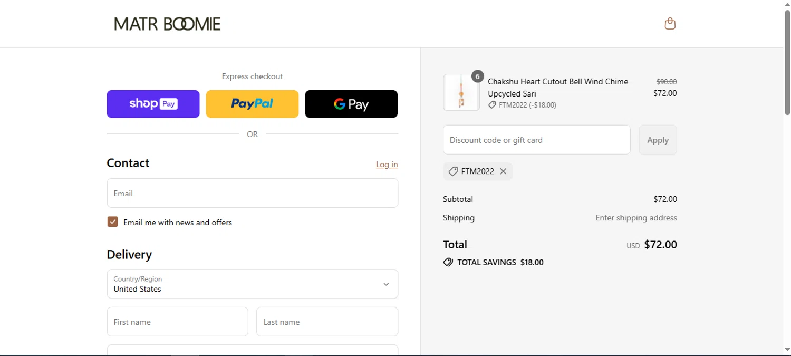Click the struck-through $90.00 price

point(667,82)
